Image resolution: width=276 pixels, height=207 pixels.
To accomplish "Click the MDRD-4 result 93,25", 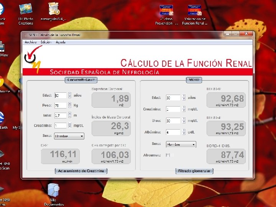I will 226,128.
